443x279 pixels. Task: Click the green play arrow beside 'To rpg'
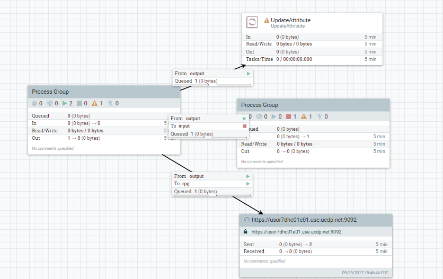pyautogui.click(x=248, y=184)
